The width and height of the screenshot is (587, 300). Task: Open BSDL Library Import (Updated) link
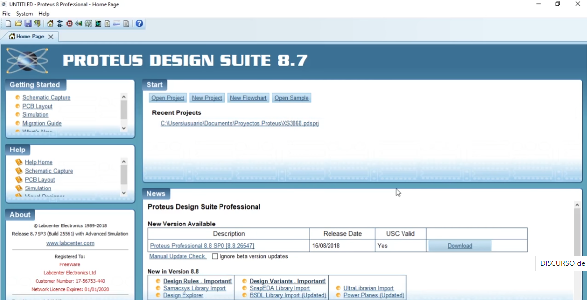click(288, 295)
